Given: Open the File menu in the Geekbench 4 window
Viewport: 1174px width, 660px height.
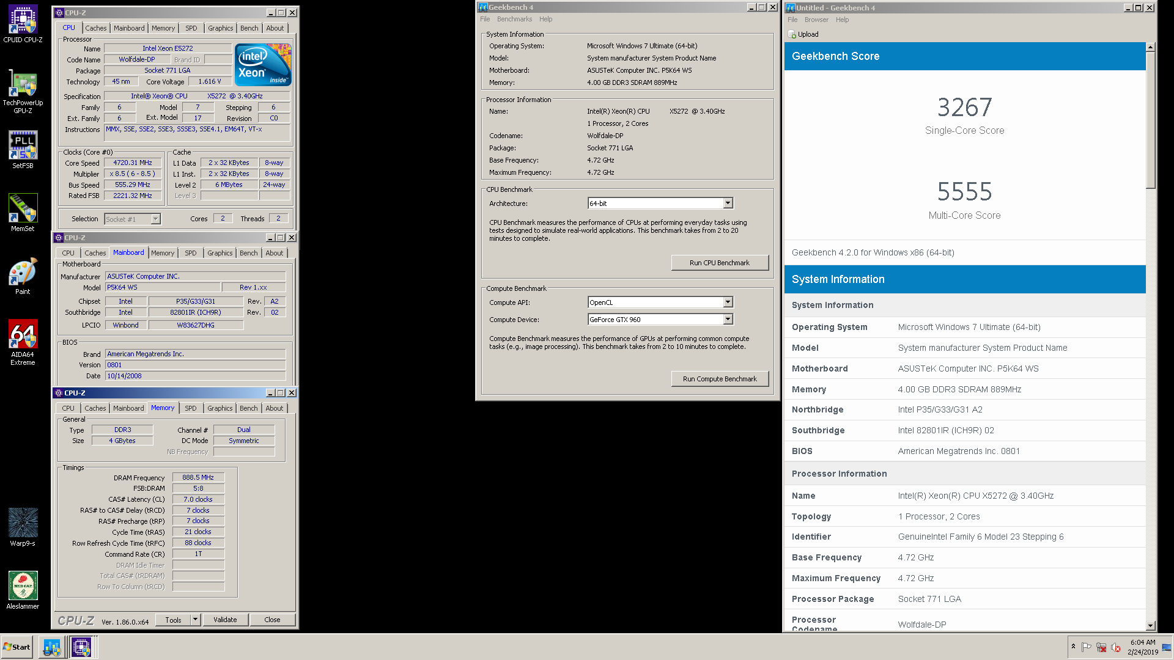Looking at the screenshot, I should click(x=485, y=19).
